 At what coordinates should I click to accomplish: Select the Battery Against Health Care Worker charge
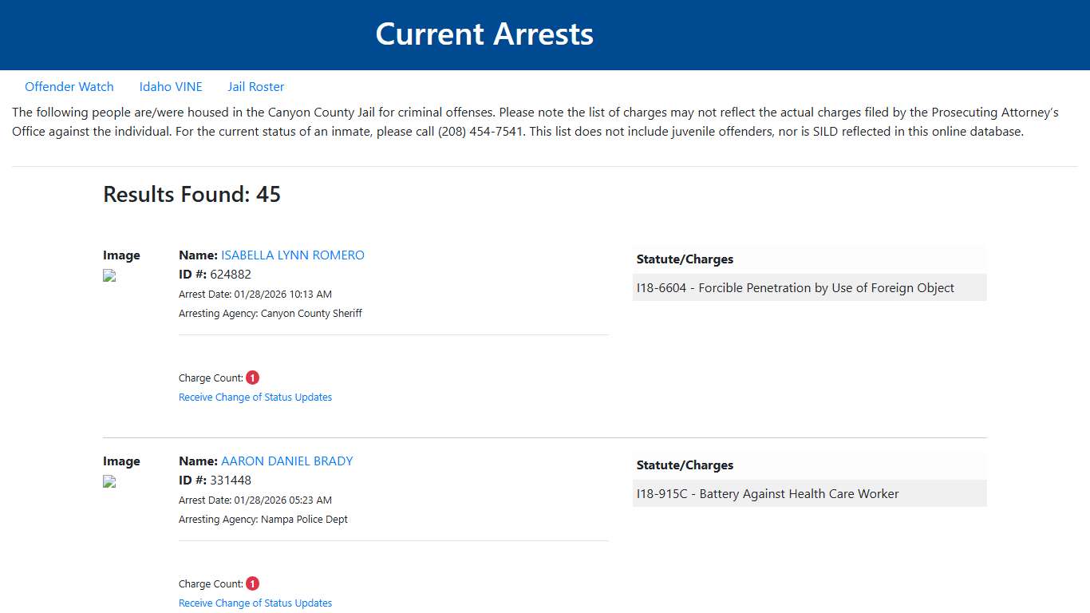809,493
